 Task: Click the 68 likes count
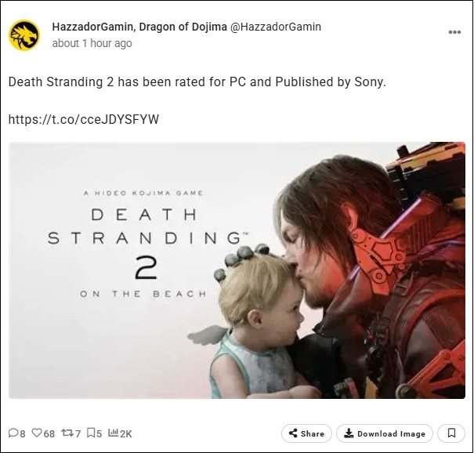tap(49, 433)
